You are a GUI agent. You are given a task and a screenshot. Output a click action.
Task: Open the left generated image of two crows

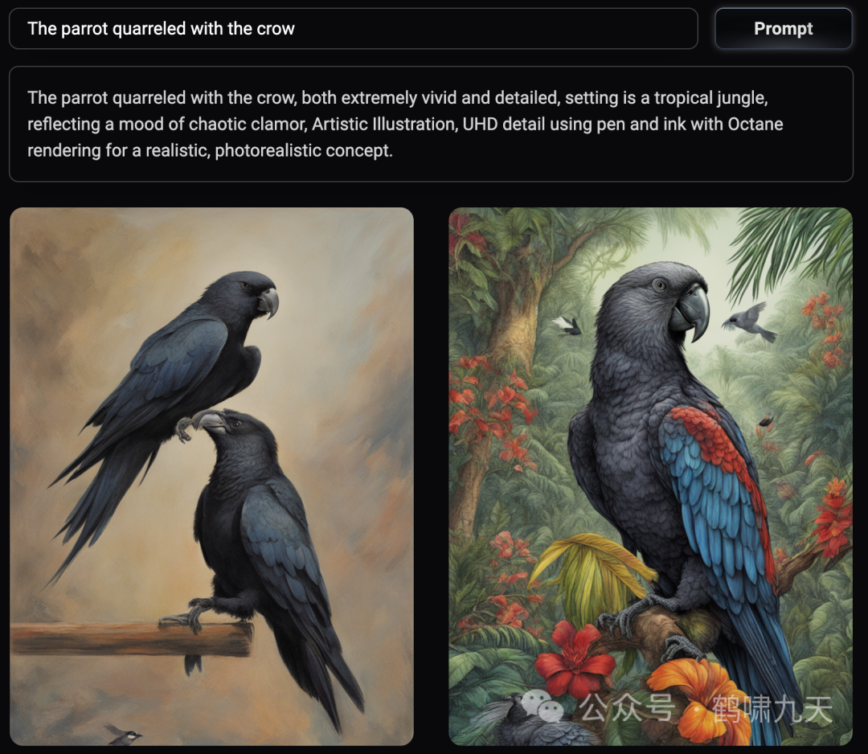[211, 476]
